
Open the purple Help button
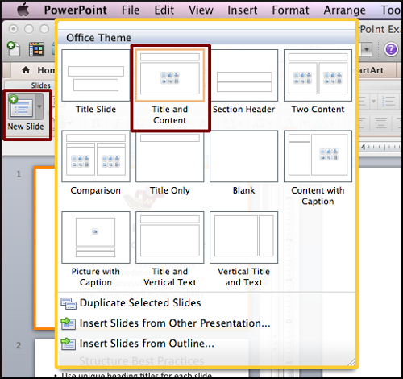pyautogui.click(x=391, y=49)
